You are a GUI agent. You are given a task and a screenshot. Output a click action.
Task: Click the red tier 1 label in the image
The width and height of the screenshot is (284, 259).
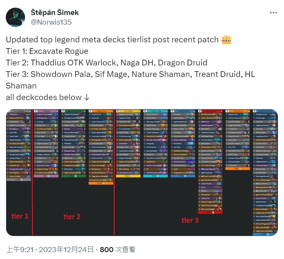(x=20, y=216)
